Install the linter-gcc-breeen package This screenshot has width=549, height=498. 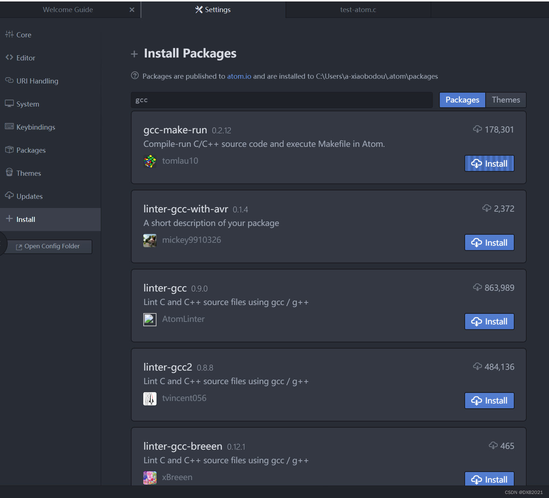tap(489, 479)
